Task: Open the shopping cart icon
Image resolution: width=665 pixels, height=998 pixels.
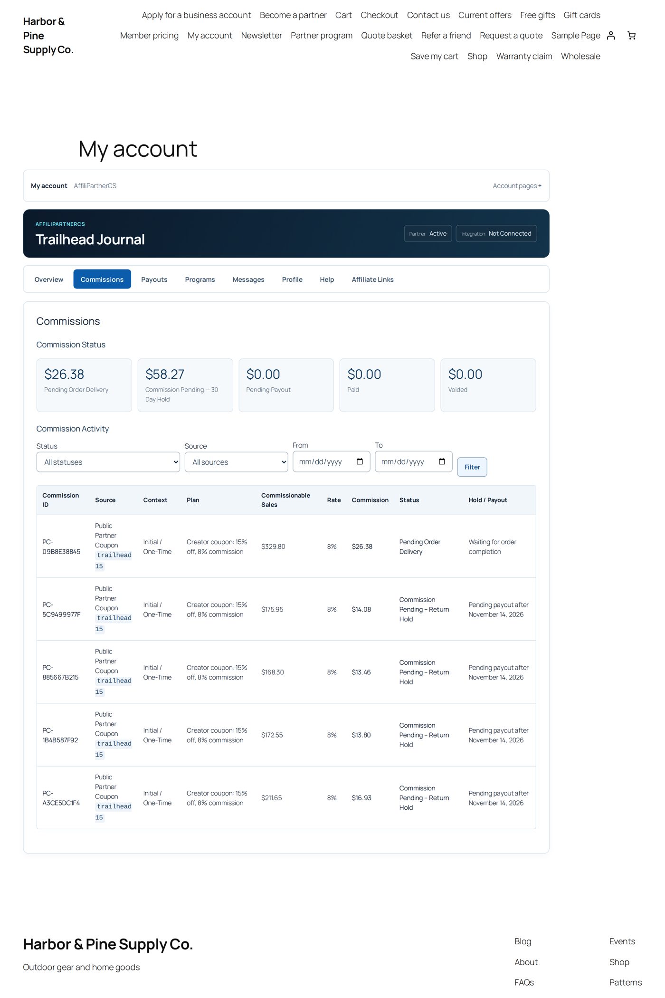Action: [x=631, y=36]
